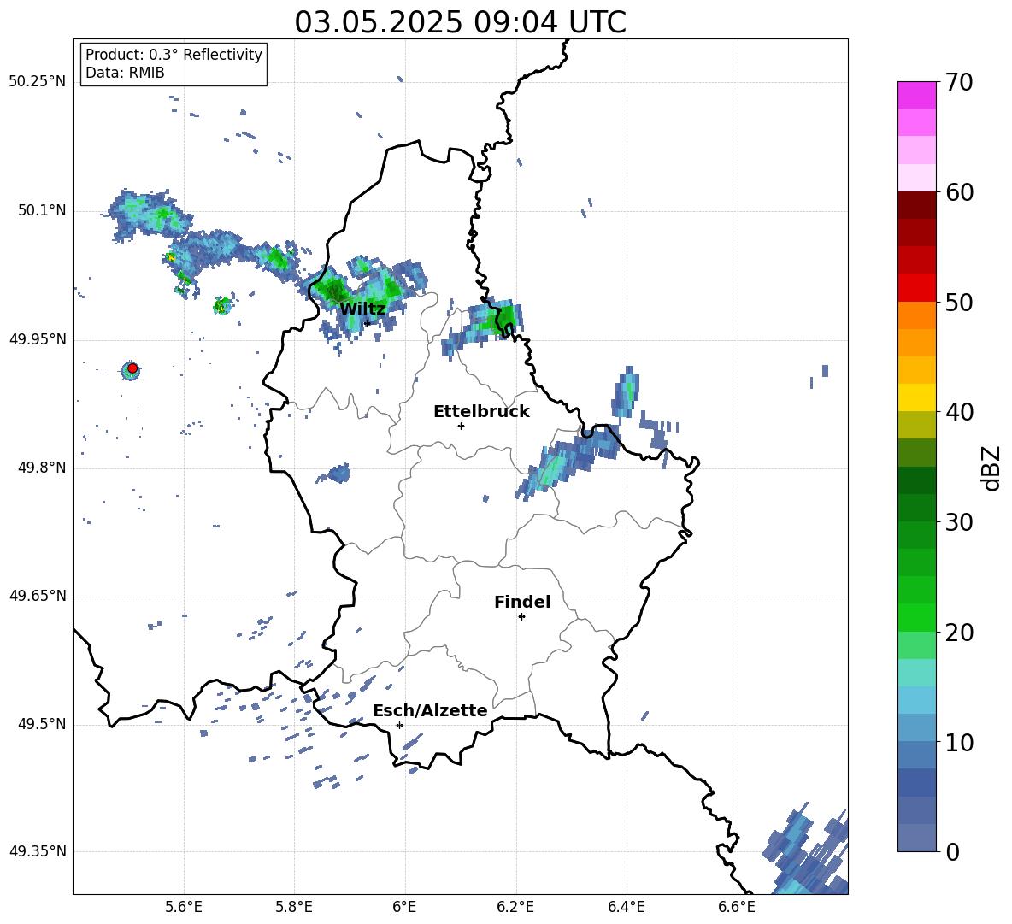Click the 10 colorbar tick label
Screen dimensions: 1012x924
(x=959, y=742)
